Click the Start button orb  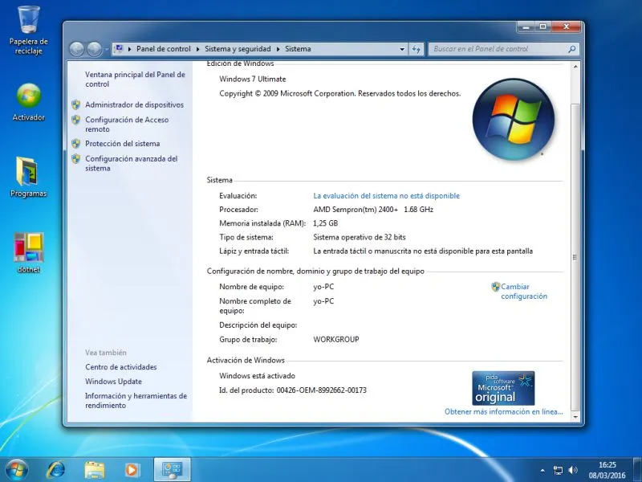pyautogui.click(x=17, y=470)
